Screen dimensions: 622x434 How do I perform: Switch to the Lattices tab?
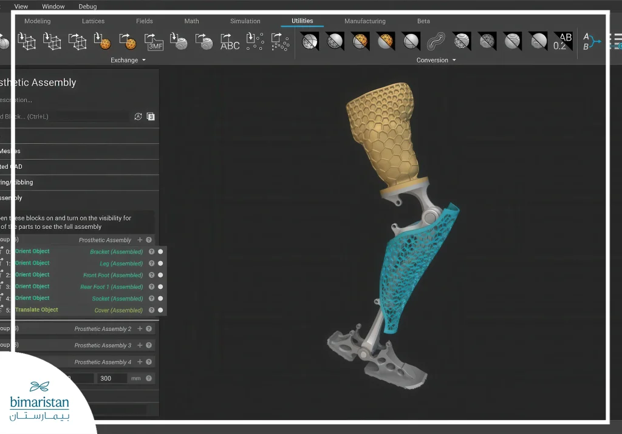tap(93, 21)
